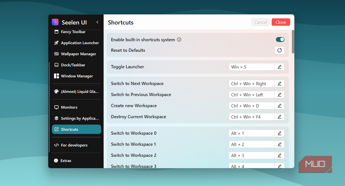This screenshot has width=345, height=186.
Task: Click the Reset to Defaults refresh icon
Action: 280,50
